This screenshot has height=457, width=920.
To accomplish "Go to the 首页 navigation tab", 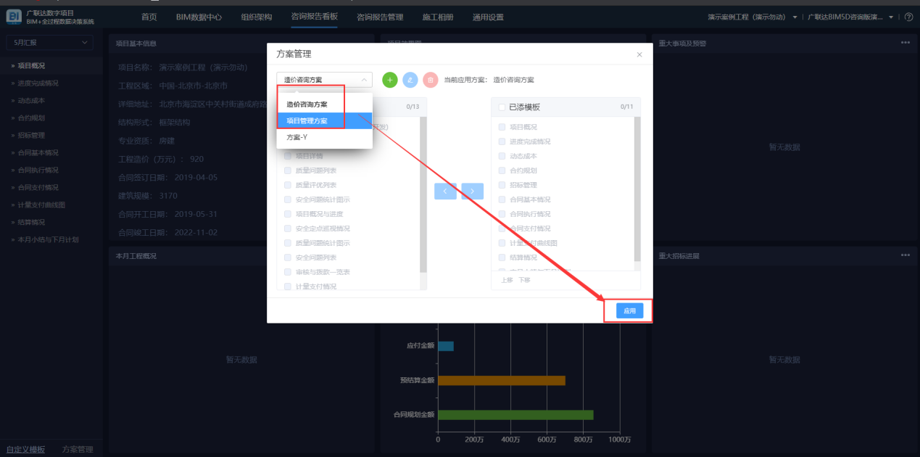I will 149,17.
